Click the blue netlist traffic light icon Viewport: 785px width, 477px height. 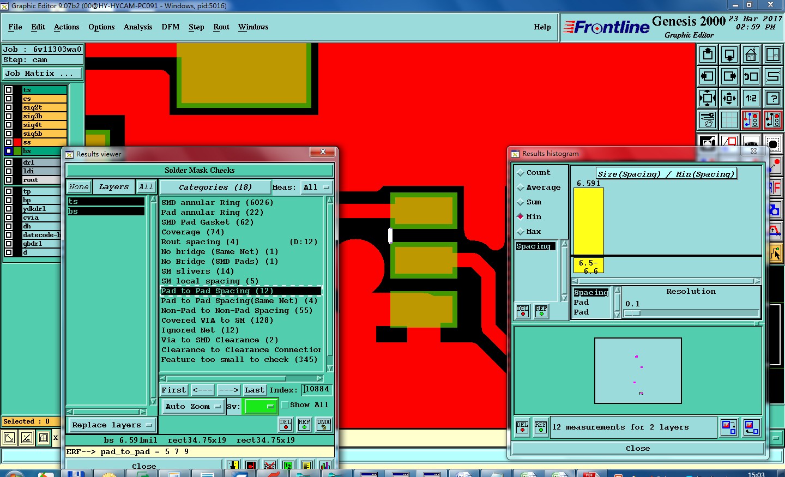pyautogui.click(x=751, y=120)
